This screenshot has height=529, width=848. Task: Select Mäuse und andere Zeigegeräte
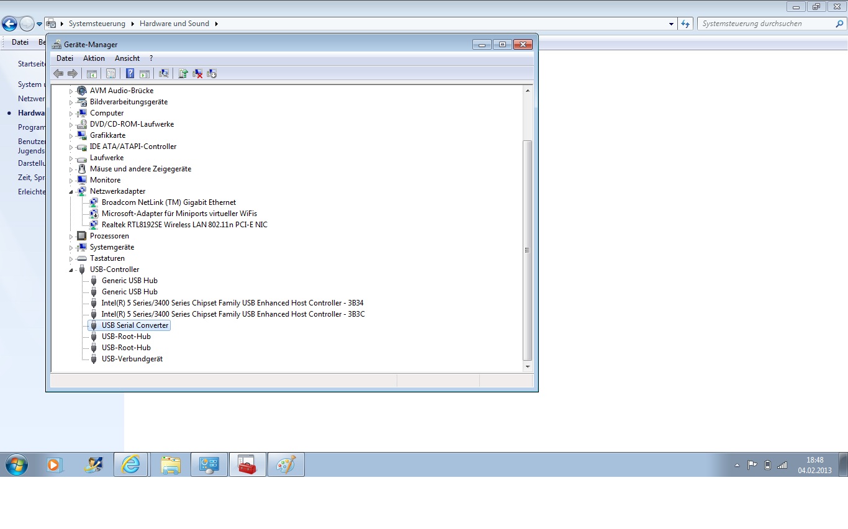[140, 169]
